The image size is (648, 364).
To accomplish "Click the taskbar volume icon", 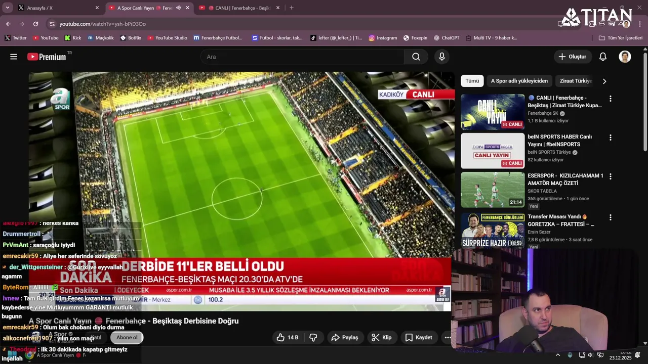I will point(591,355).
